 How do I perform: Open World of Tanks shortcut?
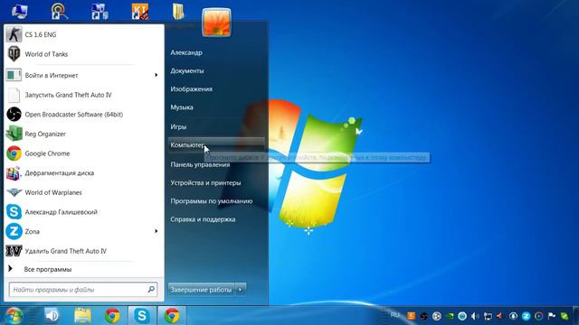84,54
